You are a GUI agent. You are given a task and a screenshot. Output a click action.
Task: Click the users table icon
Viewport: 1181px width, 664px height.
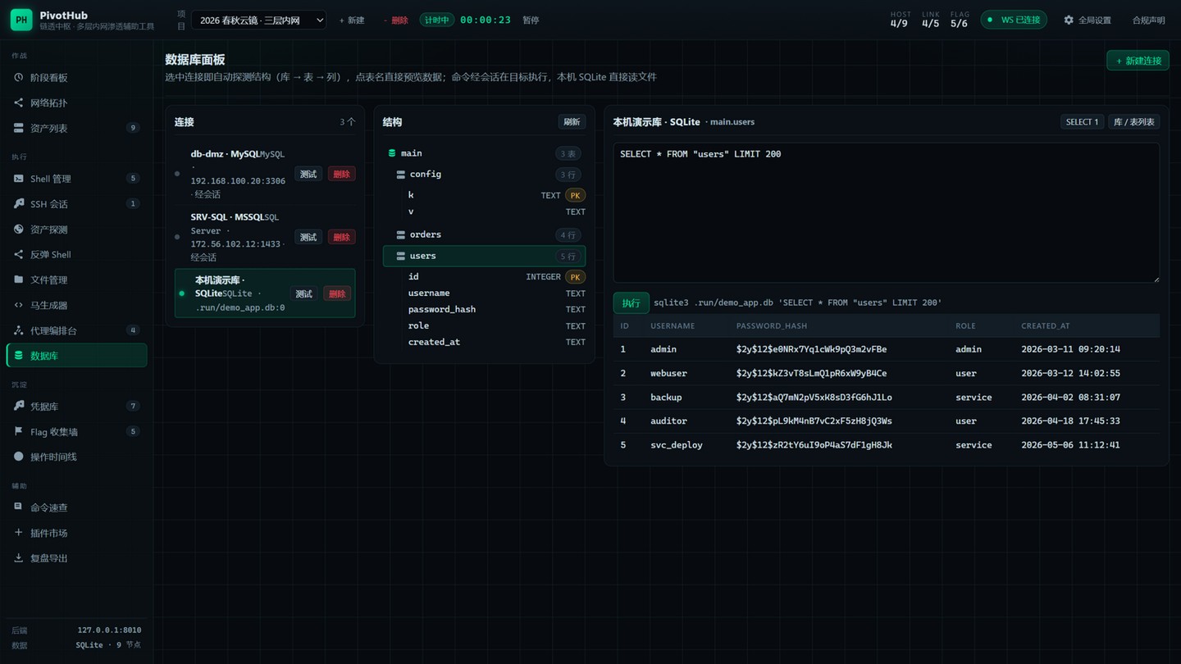coord(401,256)
